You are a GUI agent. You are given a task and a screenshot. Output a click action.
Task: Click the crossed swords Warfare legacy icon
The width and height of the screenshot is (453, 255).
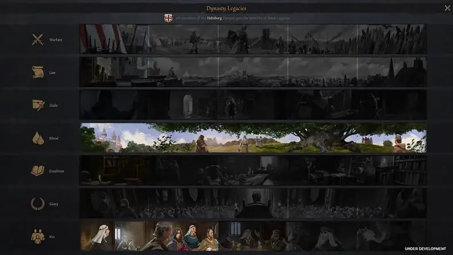click(x=37, y=39)
